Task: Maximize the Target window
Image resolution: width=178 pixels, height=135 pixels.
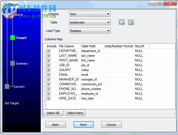Action: coord(160,3)
